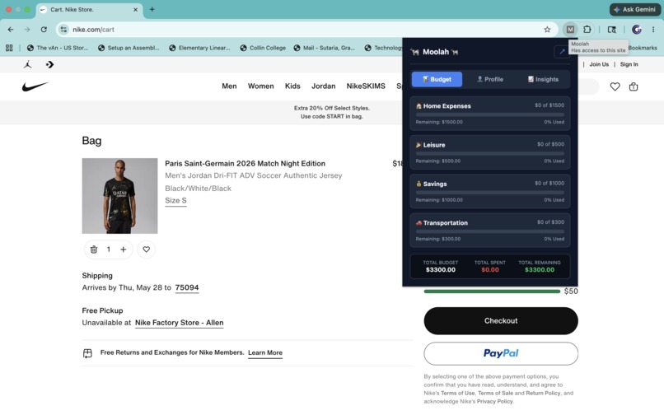Open the NikeSKIMS navigation menu
664x415 pixels.
(366, 86)
